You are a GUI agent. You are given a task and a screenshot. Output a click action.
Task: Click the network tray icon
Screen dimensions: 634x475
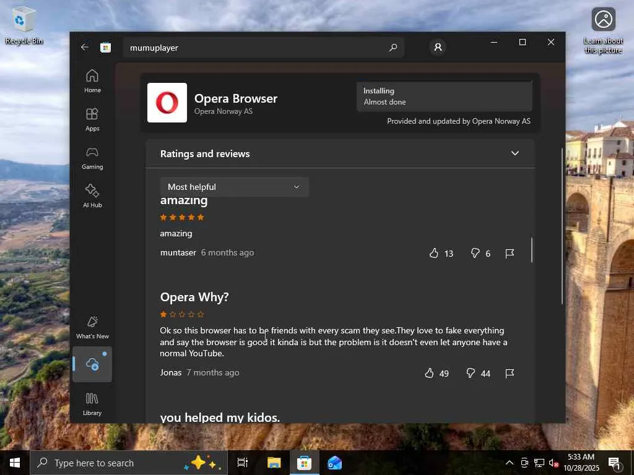pyautogui.click(x=539, y=463)
